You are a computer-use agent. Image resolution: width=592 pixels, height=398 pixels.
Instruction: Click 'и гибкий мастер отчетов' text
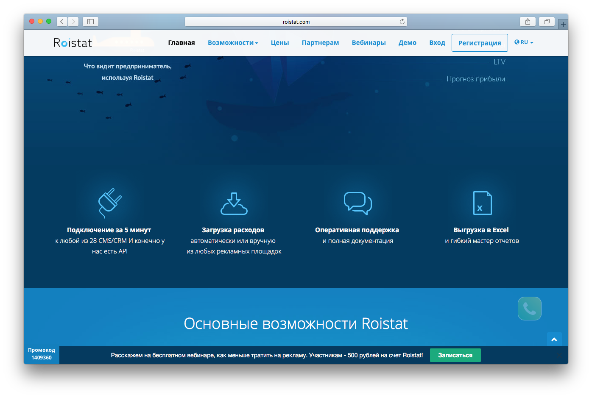pos(482,241)
